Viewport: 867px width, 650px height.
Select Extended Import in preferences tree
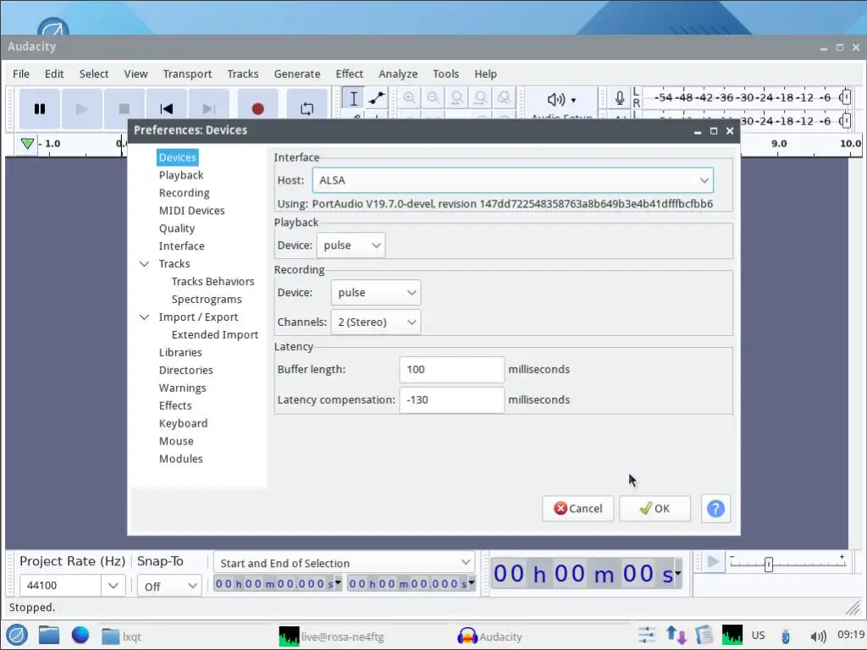pyautogui.click(x=215, y=335)
